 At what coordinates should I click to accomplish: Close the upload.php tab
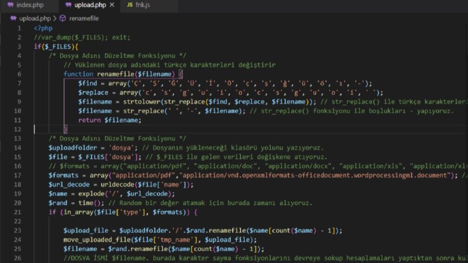[x=112, y=5]
